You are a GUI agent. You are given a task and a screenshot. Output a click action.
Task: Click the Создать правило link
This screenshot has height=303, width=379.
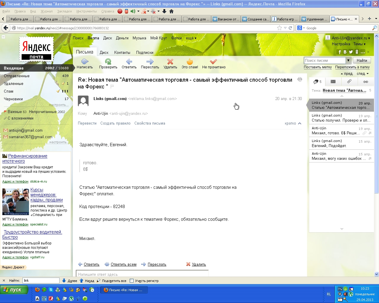point(115,123)
